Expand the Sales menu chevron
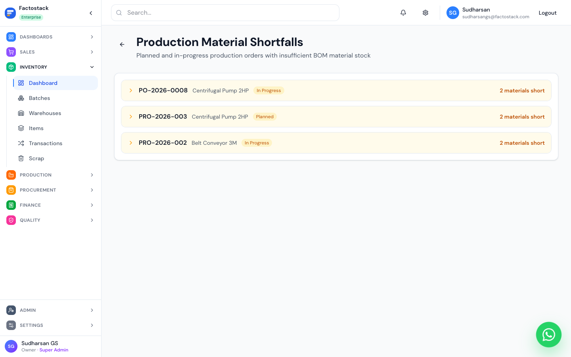This screenshot has width=571, height=357. pos(92,52)
